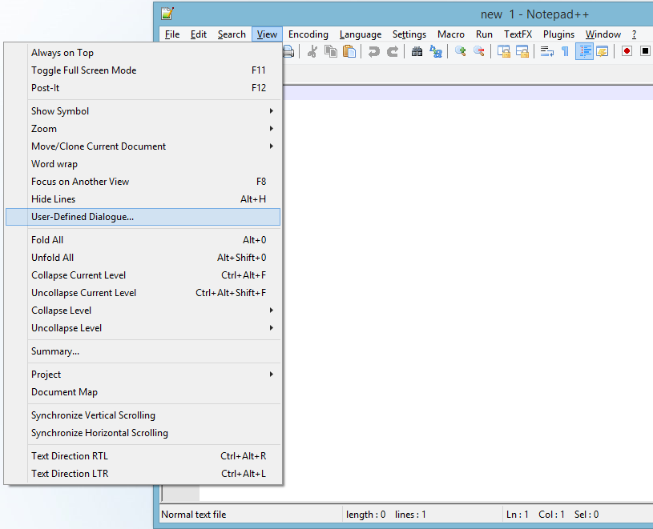Select the Zoom In toolbar icon
The image size is (653, 529).
click(459, 50)
